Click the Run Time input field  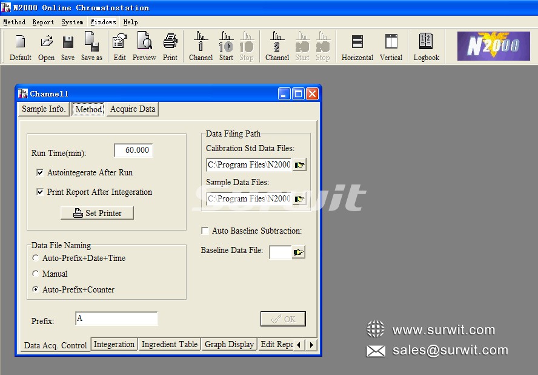coord(133,150)
